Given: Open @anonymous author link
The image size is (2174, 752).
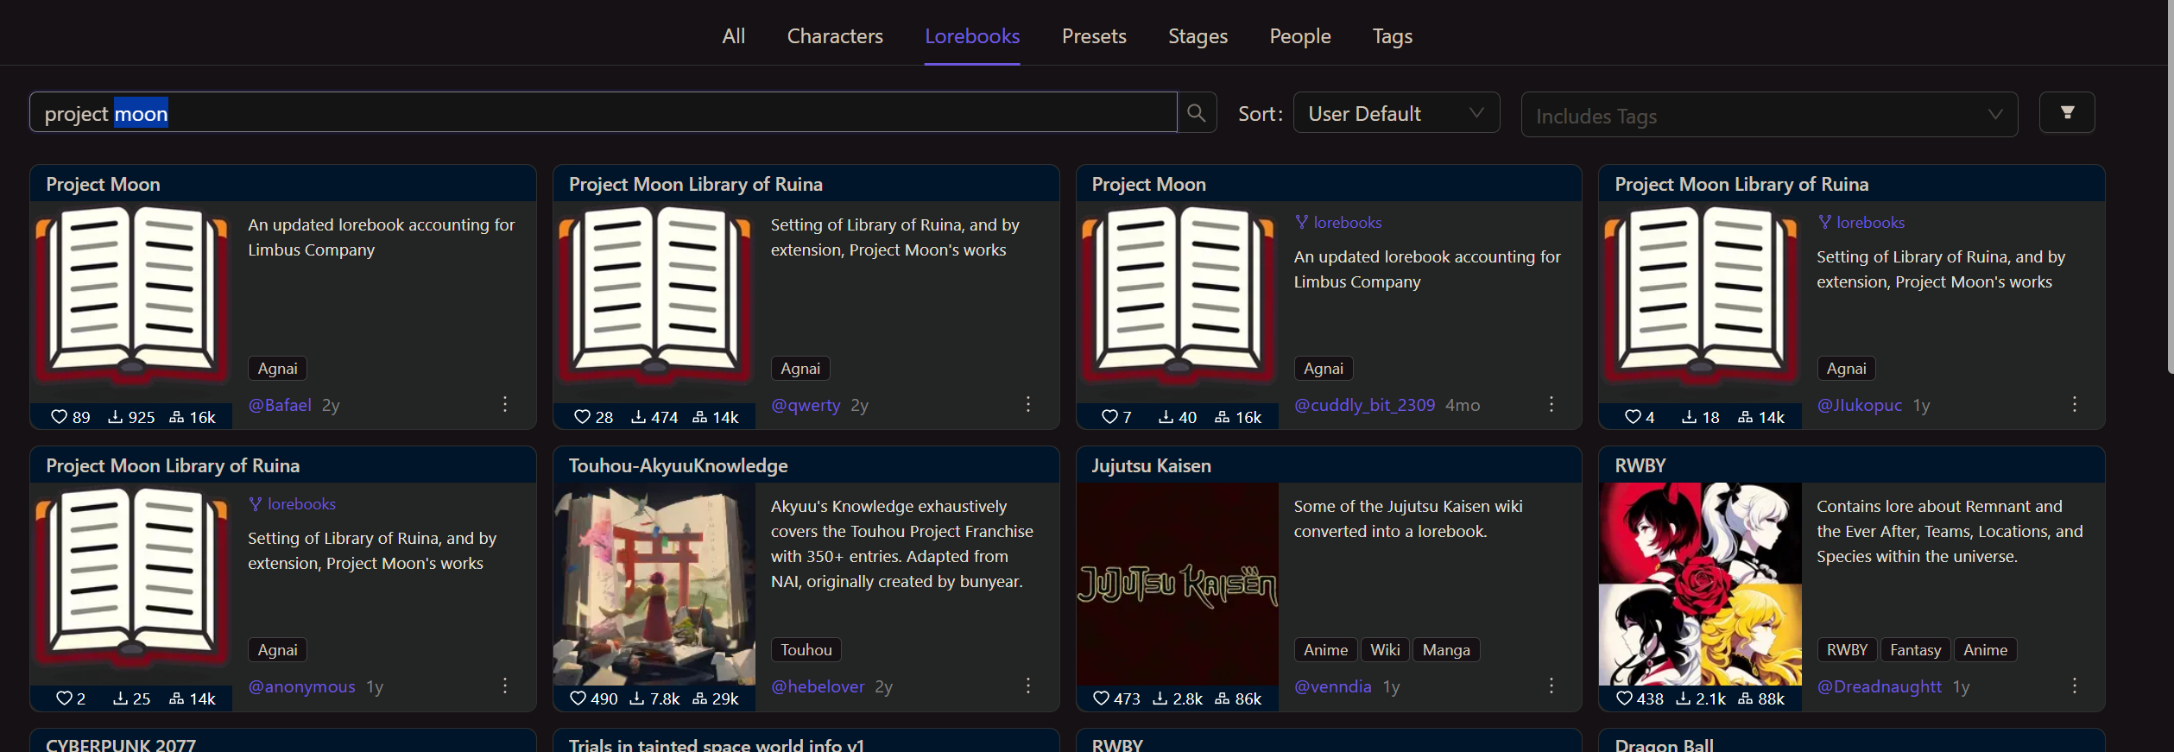Looking at the screenshot, I should [x=301, y=686].
